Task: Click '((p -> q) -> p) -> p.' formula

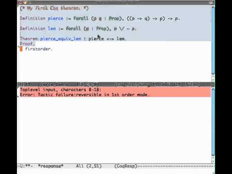Action: 153,18
